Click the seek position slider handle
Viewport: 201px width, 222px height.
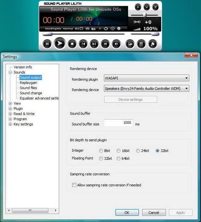47,34
